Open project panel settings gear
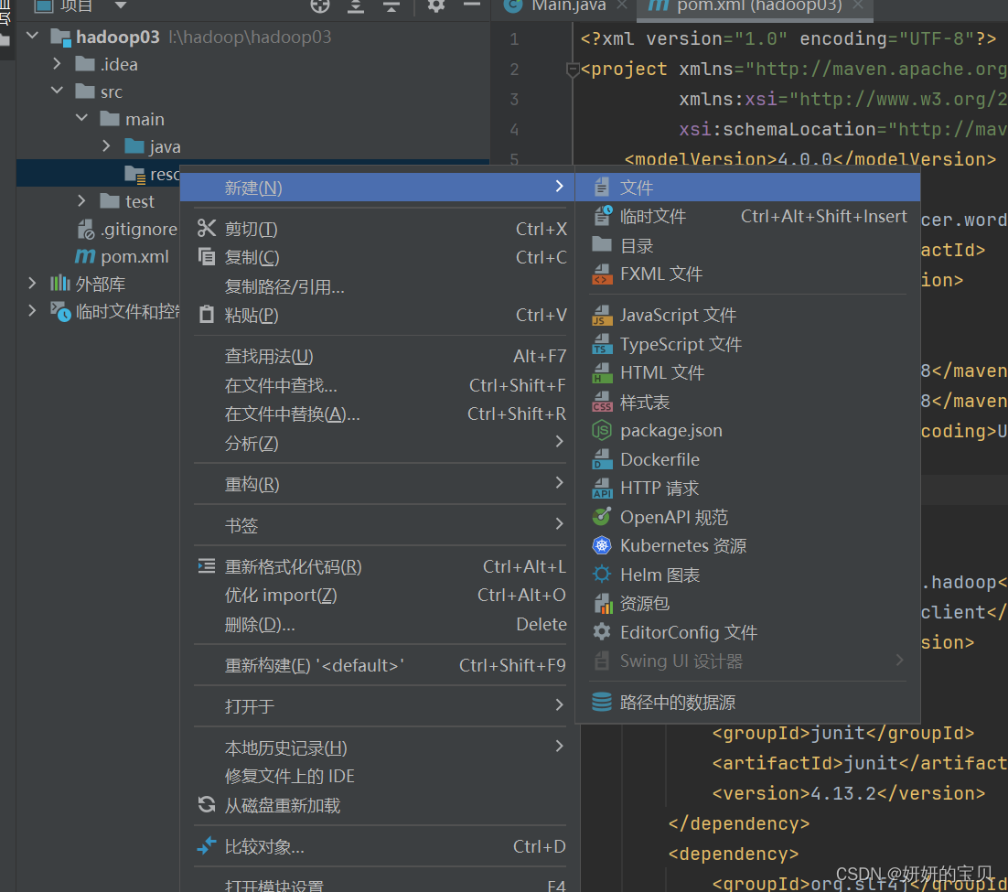Screen dimensions: 1008x892 click(436, 5)
